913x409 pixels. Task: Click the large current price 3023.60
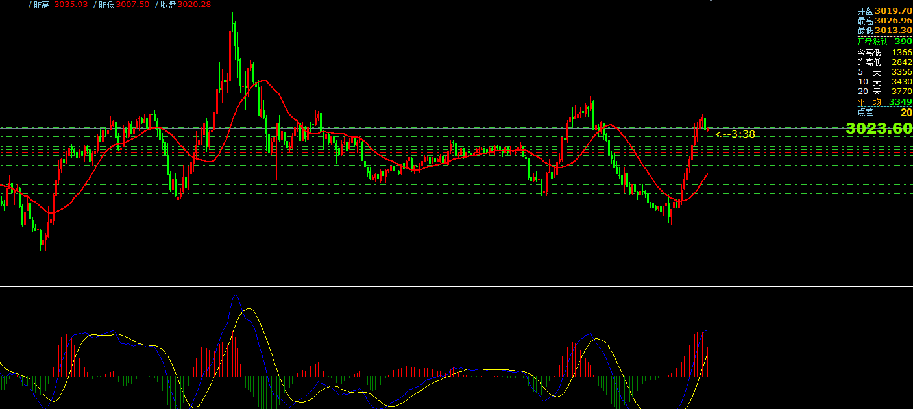(879, 129)
